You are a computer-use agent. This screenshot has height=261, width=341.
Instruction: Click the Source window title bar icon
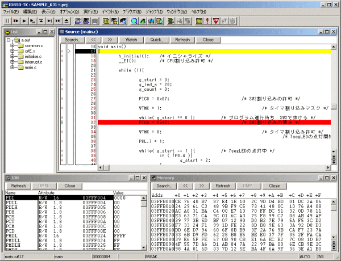(62, 32)
